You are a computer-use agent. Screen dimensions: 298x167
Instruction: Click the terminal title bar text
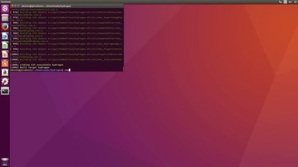click(46, 6)
